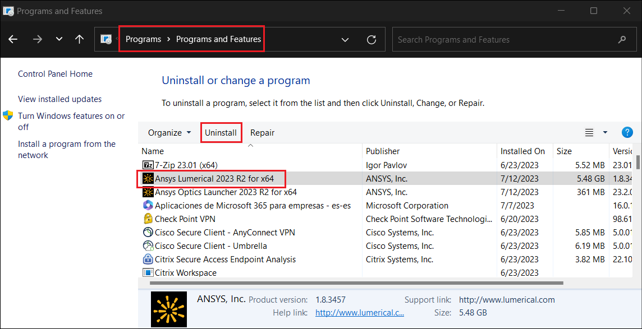Click the Citrix Workspace icon

pyautogui.click(x=148, y=272)
